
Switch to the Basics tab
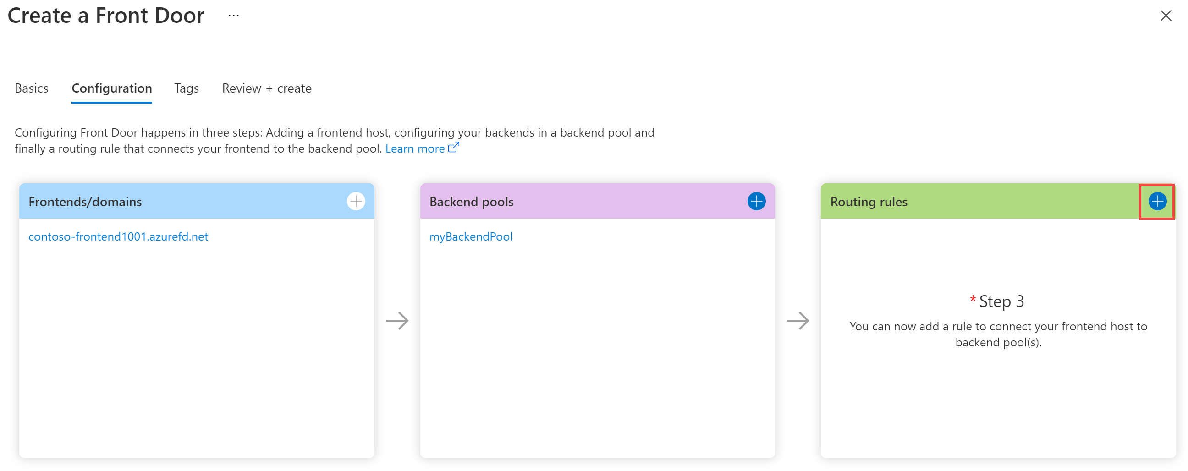[x=31, y=88]
